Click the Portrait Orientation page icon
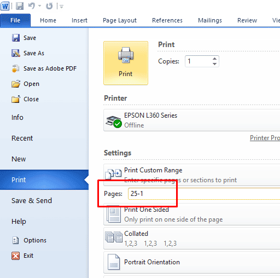Screen dimensions: 280x278 coord(114,262)
